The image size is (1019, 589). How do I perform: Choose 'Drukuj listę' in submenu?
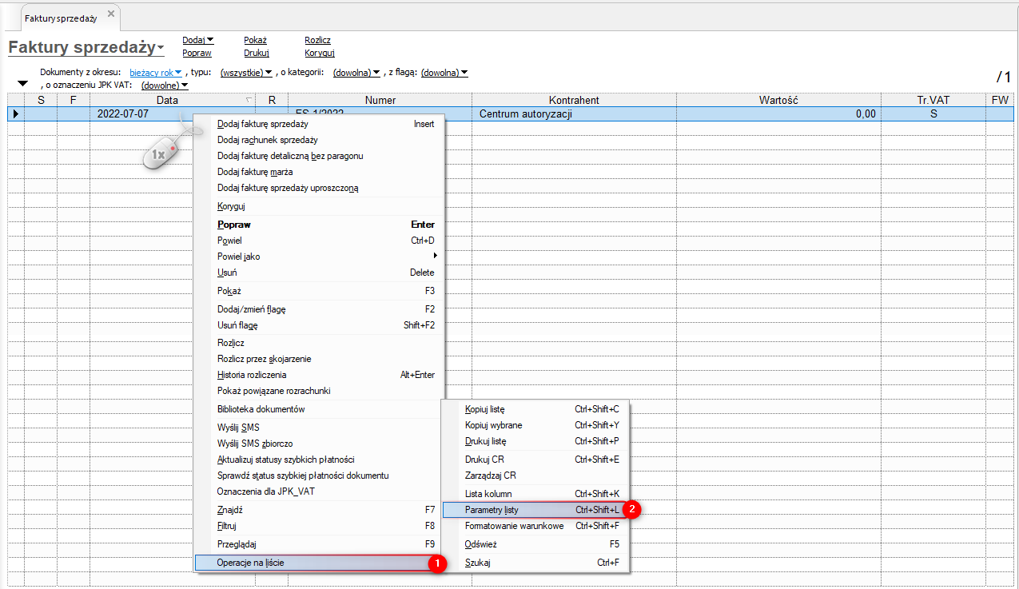[535, 441]
